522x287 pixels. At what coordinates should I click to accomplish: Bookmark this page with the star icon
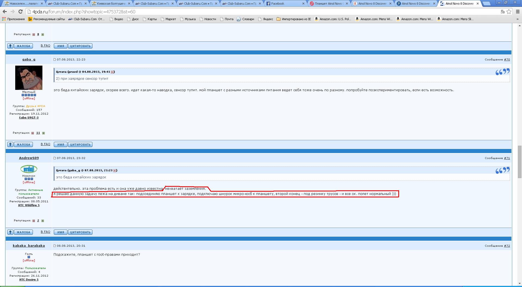pyautogui.click(x=509, y=12)
